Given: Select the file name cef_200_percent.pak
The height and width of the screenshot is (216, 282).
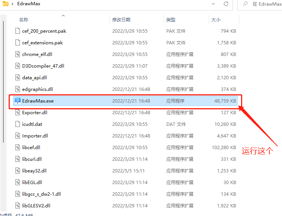Looking at the screenshot, I should [x=44, y=31].
